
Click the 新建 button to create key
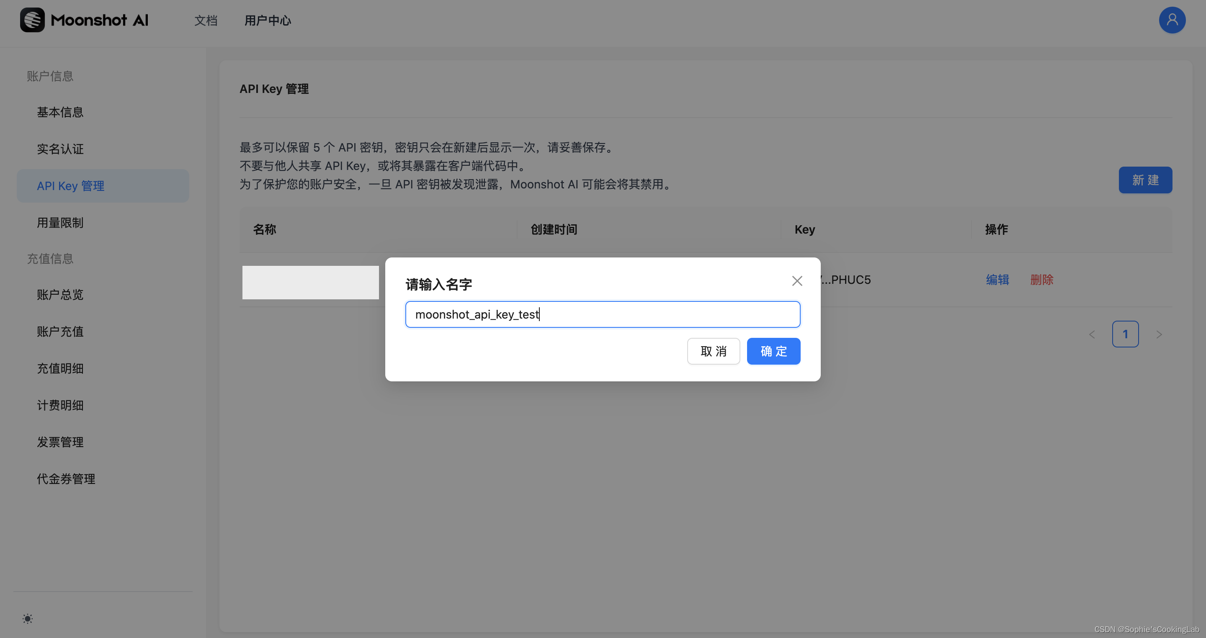point(1145,180)
